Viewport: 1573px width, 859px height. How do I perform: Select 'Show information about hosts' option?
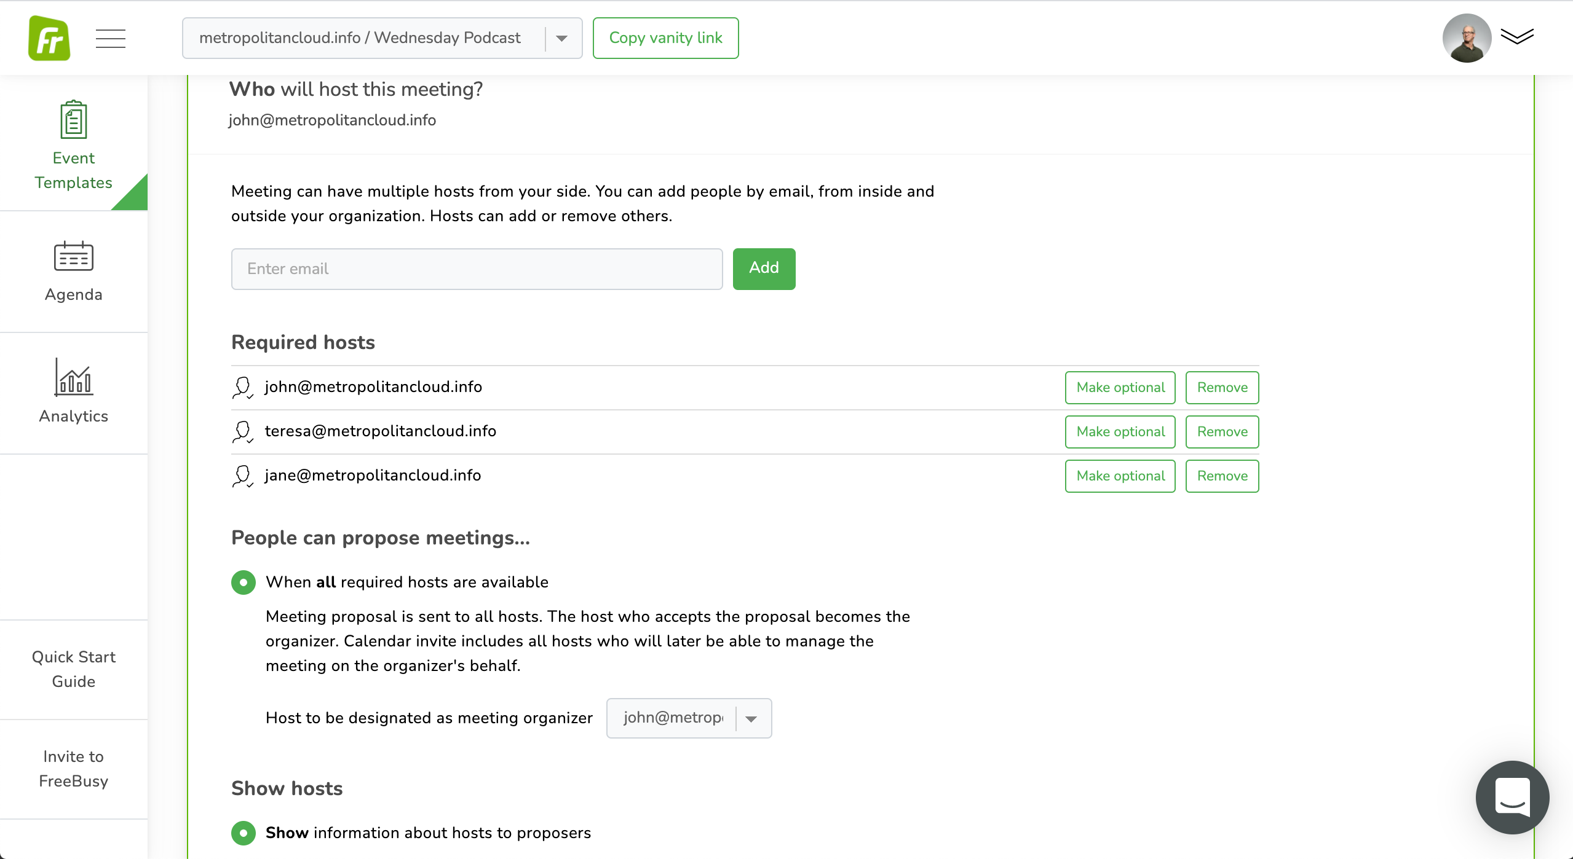pyautogui.click(x=244, y=833)
